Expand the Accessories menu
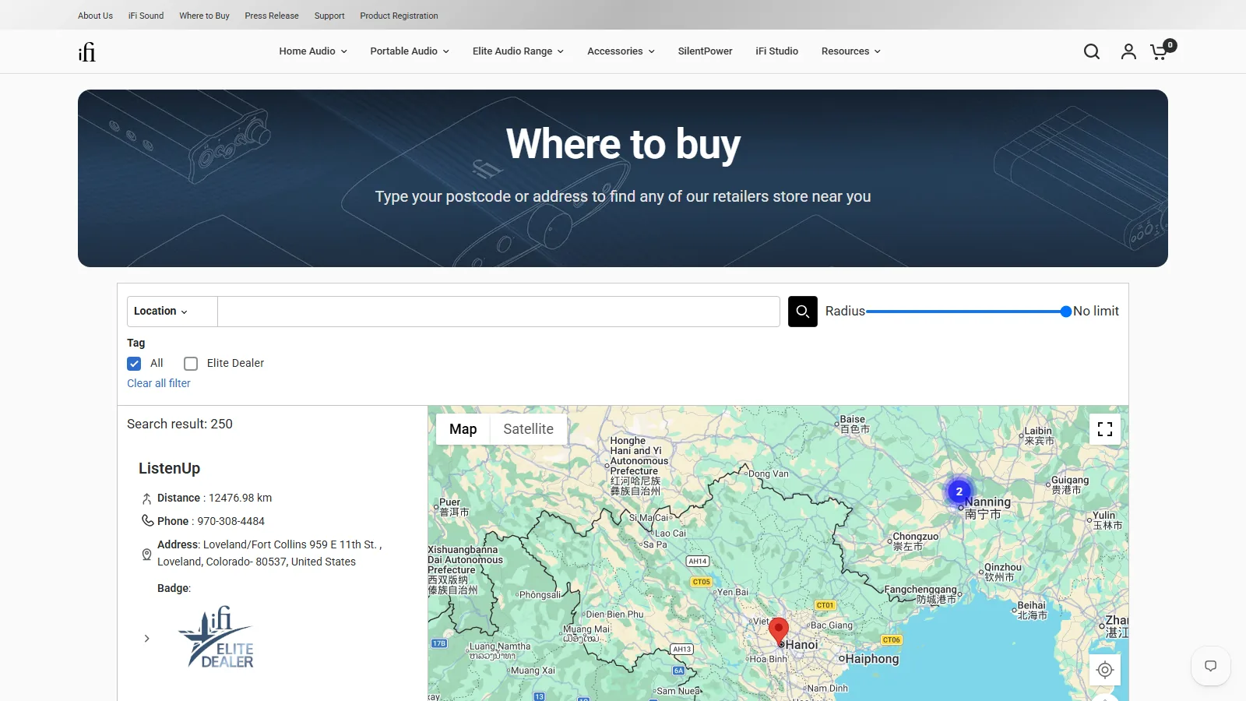Viewport: 1246px width, 701px height. click(x=621, y=51)
